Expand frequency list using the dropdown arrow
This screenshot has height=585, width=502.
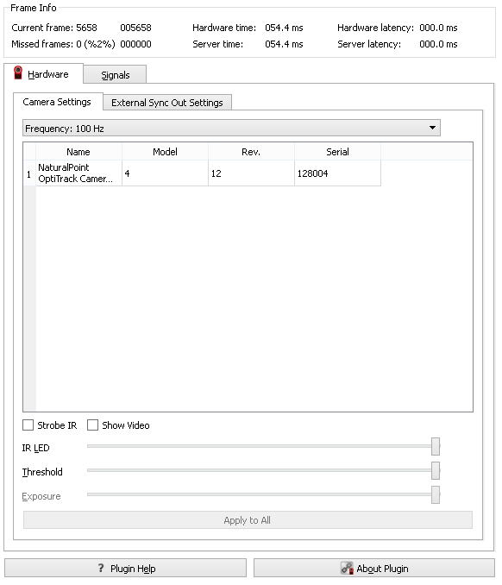click(432, 128)
